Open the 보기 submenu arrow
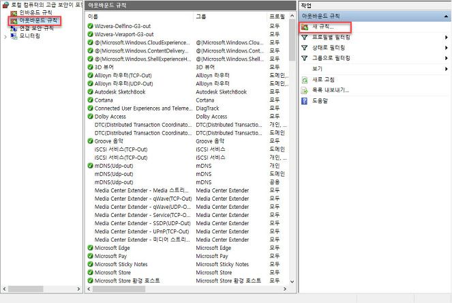 click(x=447, y=69)
